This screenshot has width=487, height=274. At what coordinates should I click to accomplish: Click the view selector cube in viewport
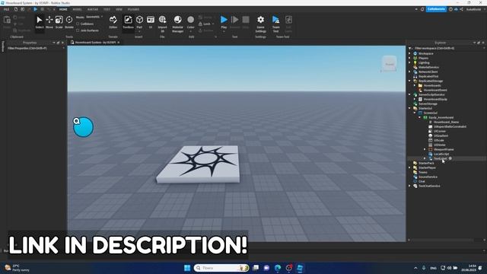click(x=389, y=64)
